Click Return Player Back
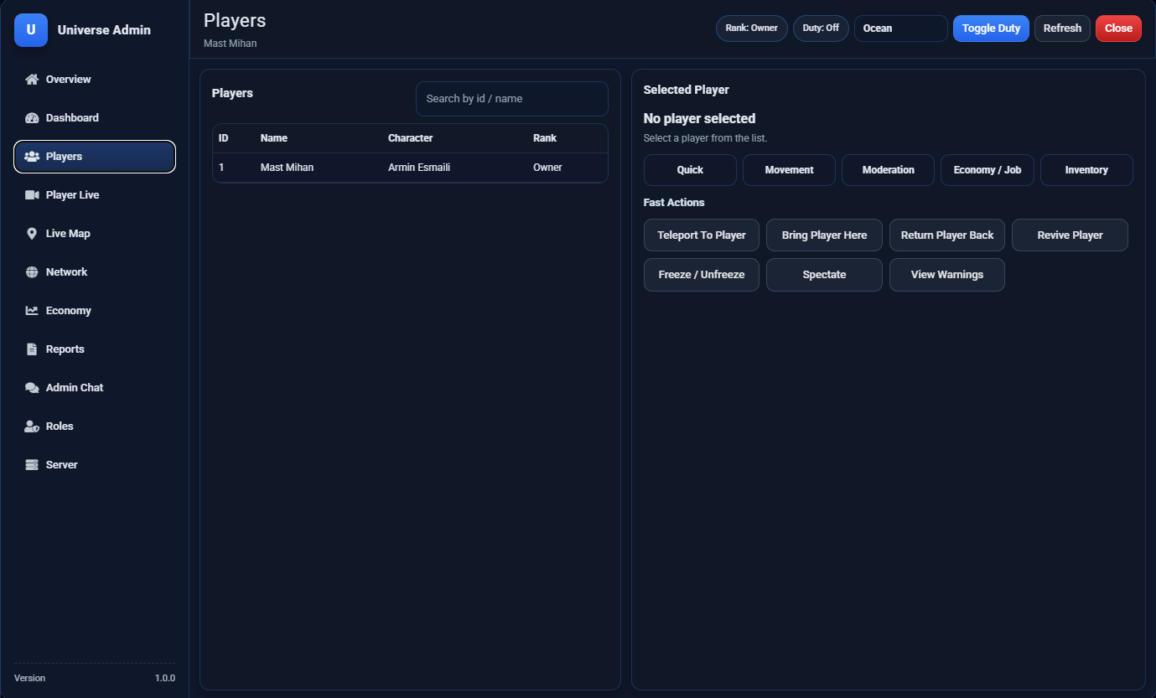The width and height of the screenshot is (1156, 698). pos(947,235)
